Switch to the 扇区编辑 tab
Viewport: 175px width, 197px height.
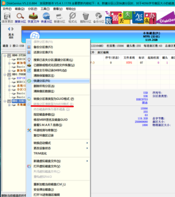coord(103,53)
